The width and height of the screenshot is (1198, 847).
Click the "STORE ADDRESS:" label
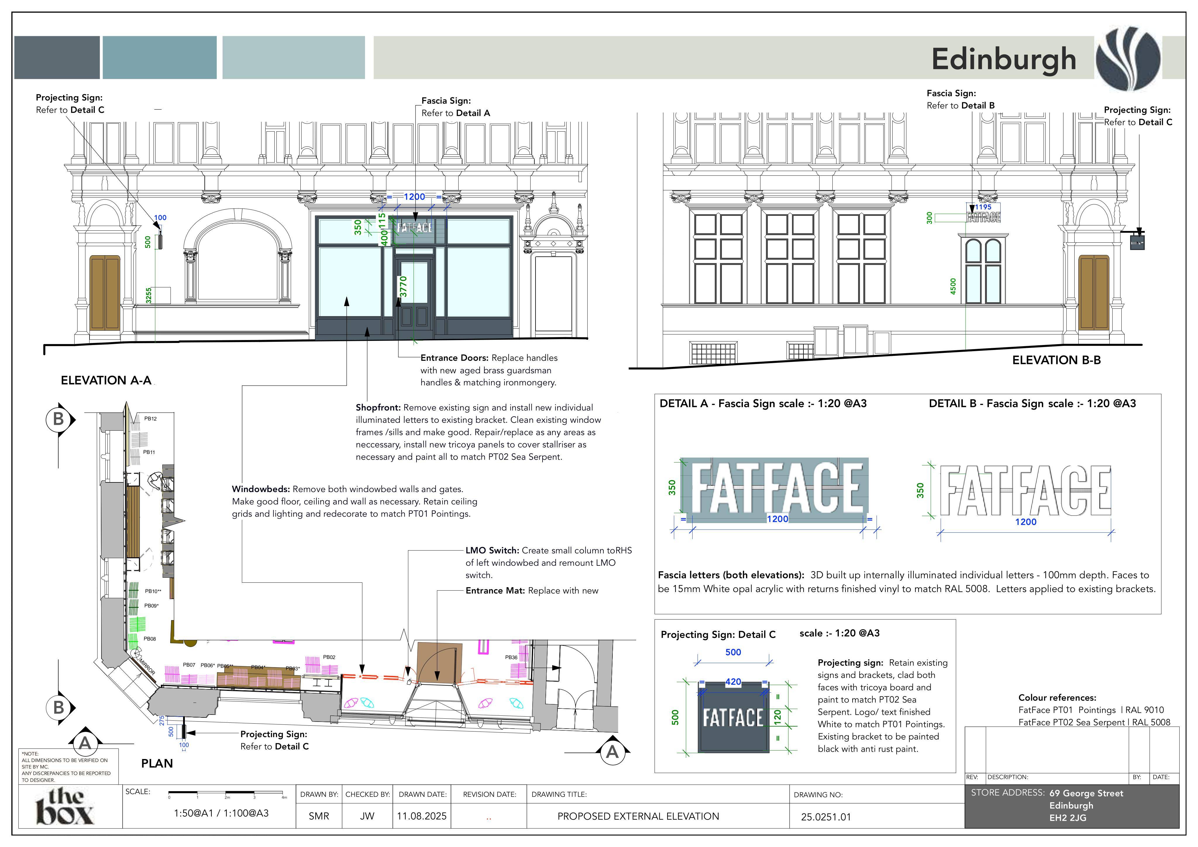pos(1008,793)
